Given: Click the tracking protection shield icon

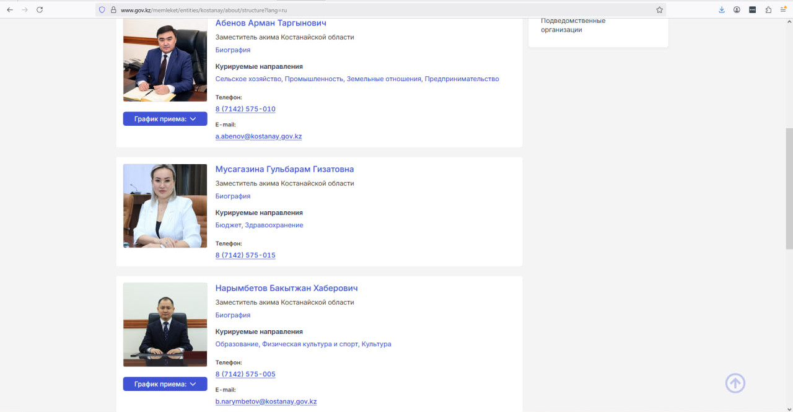Looking at the screenshot, I should 102,10.
